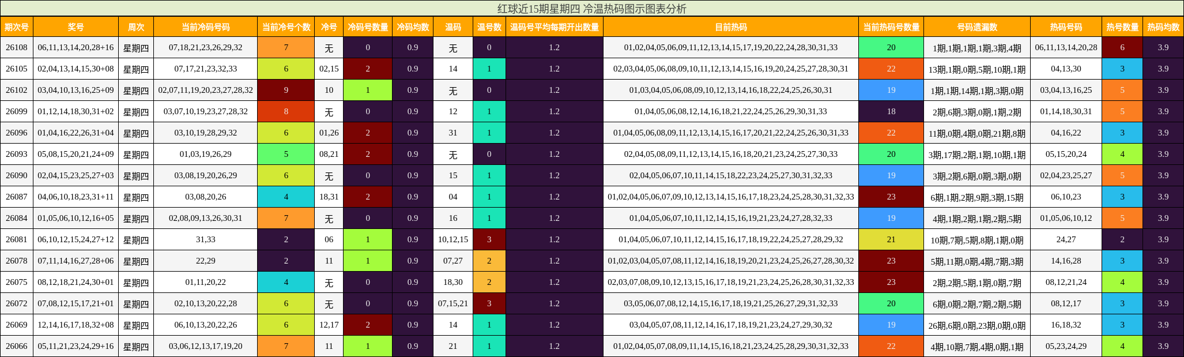1184x357 pixels.
Task: Click hot number count 2 in row 26081
Action: (1122, 239)
